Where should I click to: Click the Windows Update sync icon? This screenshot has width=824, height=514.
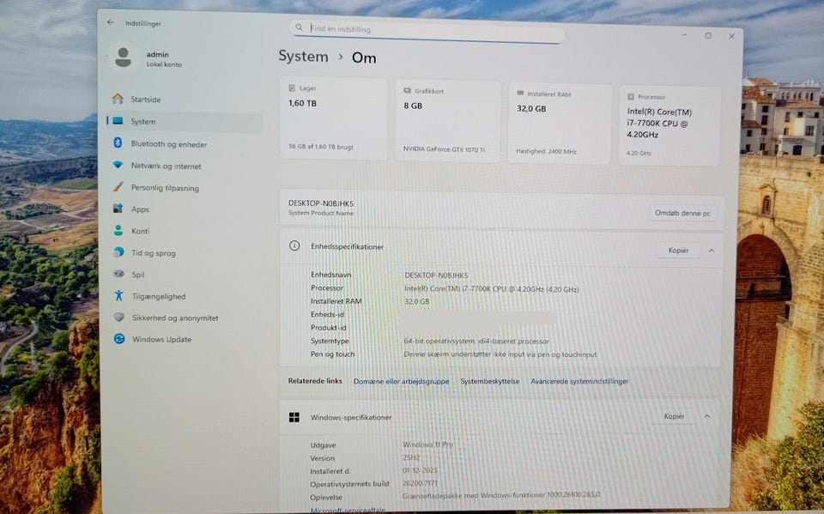pos(119,339)
